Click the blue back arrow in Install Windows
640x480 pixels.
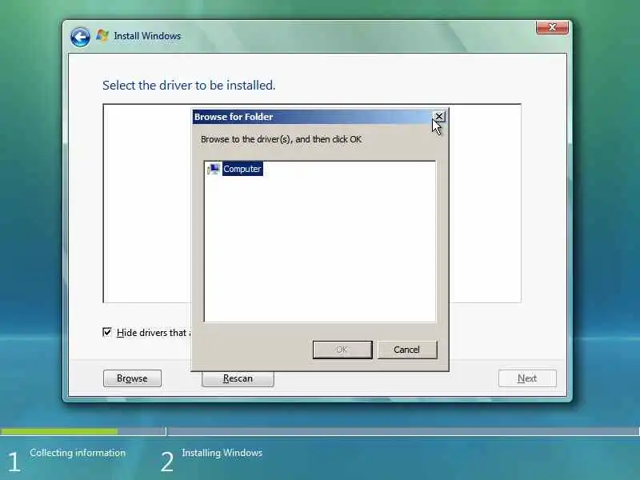pyautogui.click(x=80, y=37)
